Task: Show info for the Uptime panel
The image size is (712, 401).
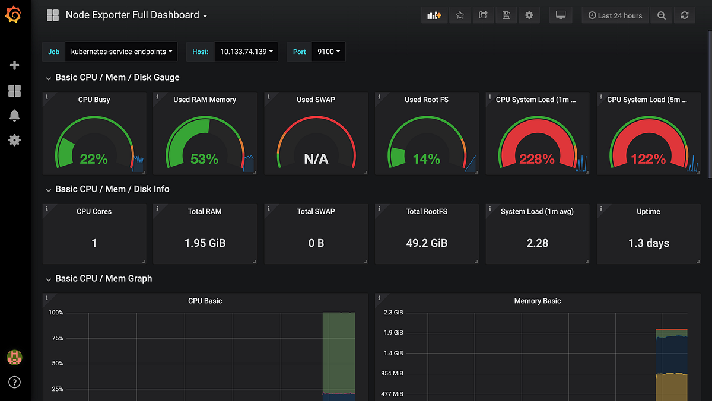Action: pyautogui.click(x=602, y=208)
